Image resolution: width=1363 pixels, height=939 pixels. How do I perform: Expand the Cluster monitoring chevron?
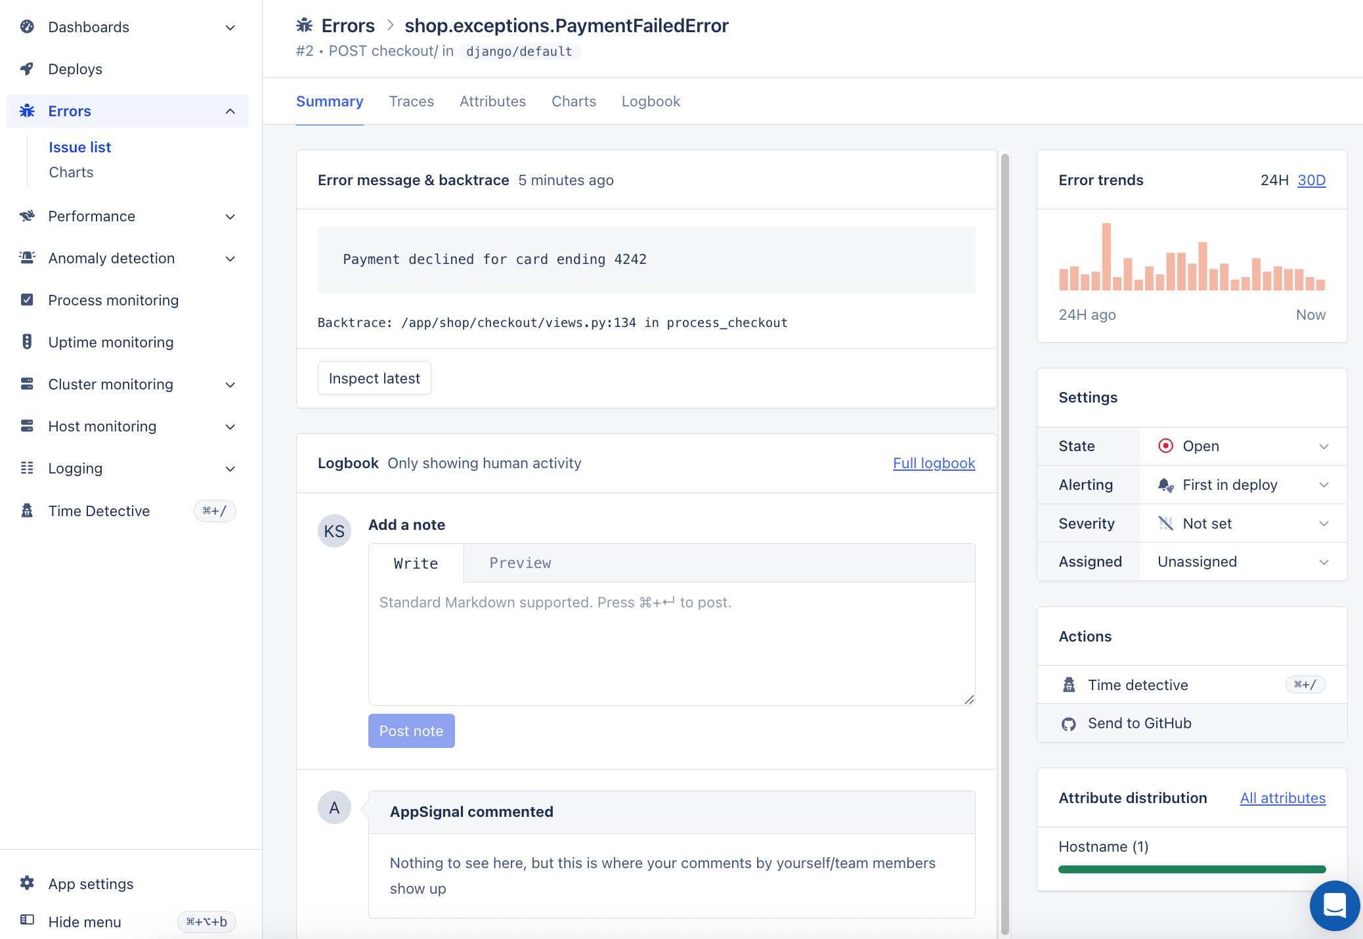[x=230, y=385]
